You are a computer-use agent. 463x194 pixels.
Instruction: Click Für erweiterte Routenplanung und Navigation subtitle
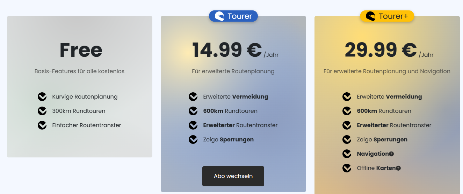pyautogui.click(x=387, y=71)
